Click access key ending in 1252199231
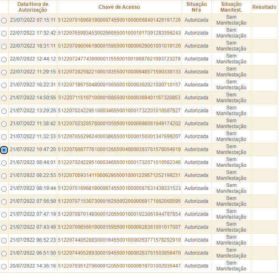 (x=119, y=175)
